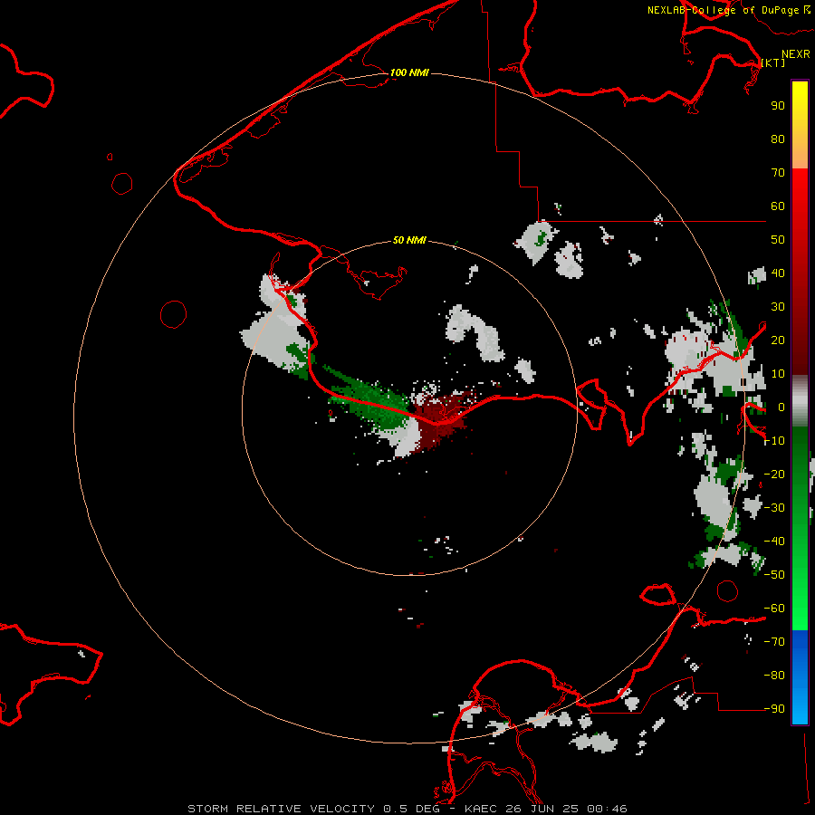Image resolution: width=815 pixels, height=815 pixels.
Task: Click the positive '70' scale value
Action: pyautogui.click(x=778, y=173)
